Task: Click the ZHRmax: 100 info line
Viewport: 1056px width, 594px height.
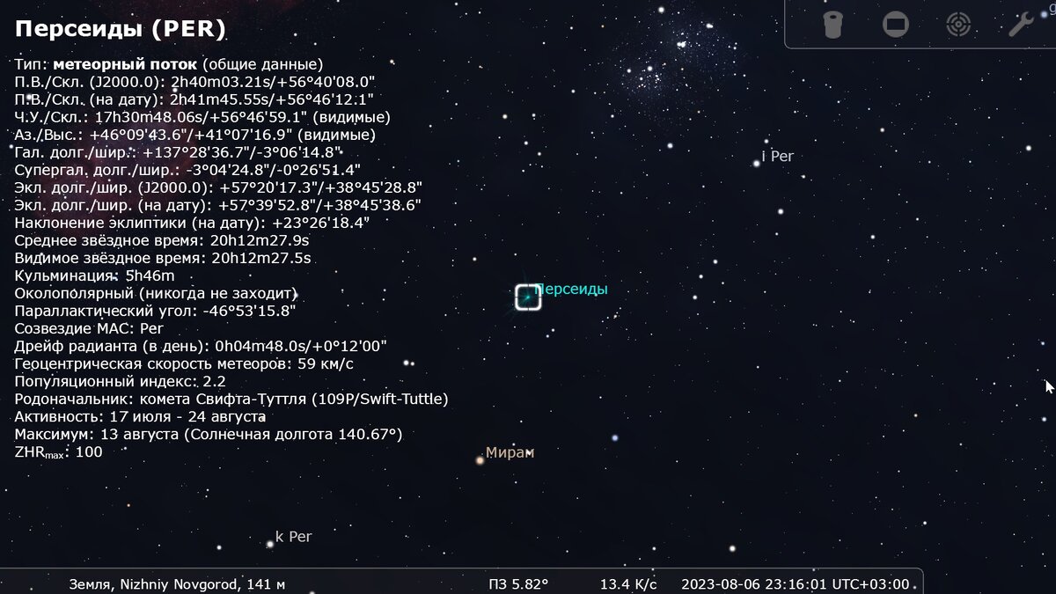Action: [x=58, y=452]
